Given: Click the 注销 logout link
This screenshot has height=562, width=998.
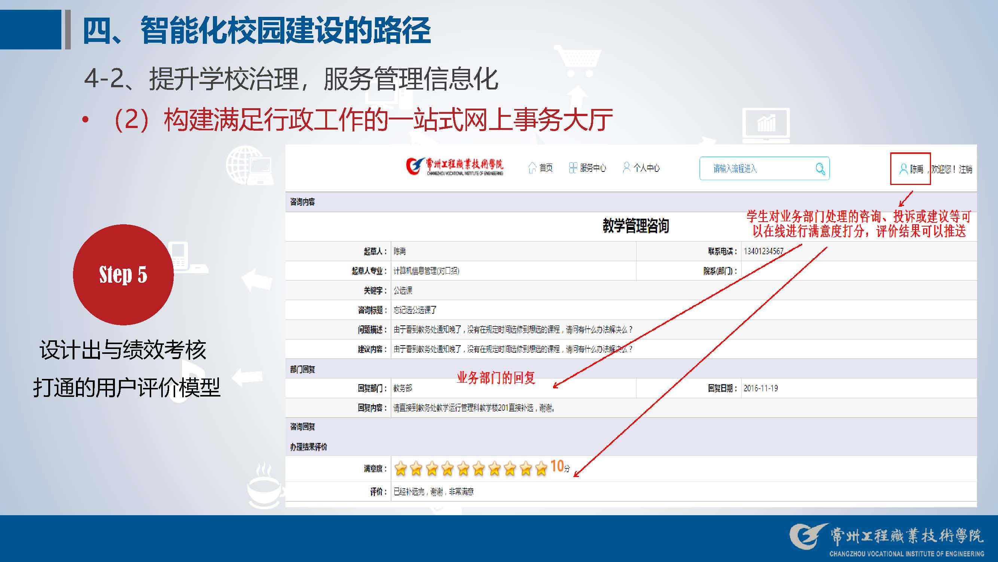Looking at the screenshot, I should coord(965,169).
